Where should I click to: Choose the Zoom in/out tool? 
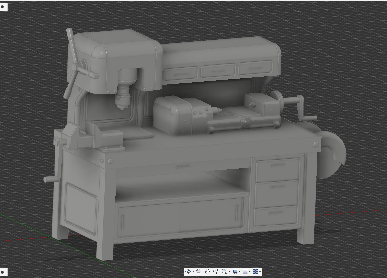(x=216, y=272)
